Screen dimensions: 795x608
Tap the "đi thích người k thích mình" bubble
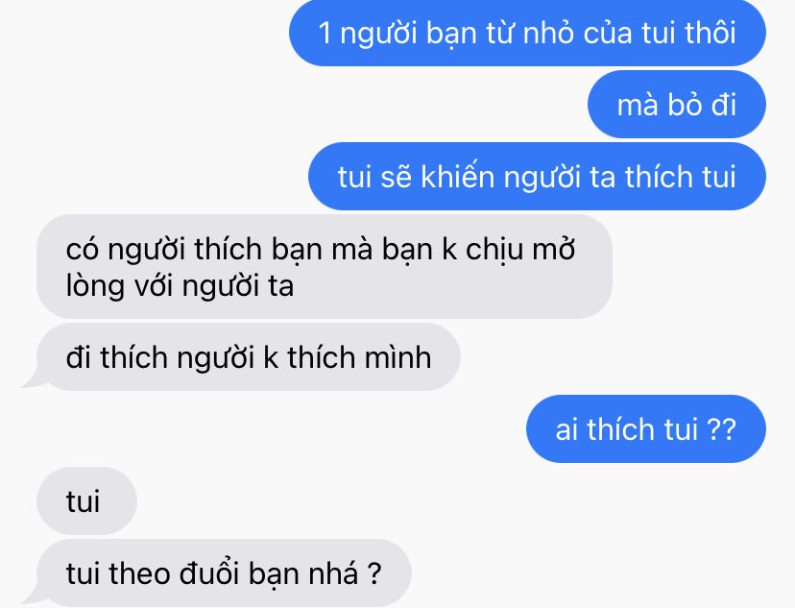[x=249, y=357]
